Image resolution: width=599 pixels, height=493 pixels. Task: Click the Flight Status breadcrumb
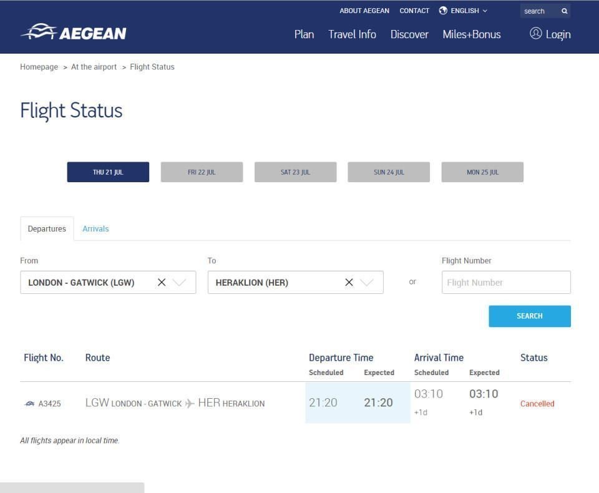click(152, 67)
